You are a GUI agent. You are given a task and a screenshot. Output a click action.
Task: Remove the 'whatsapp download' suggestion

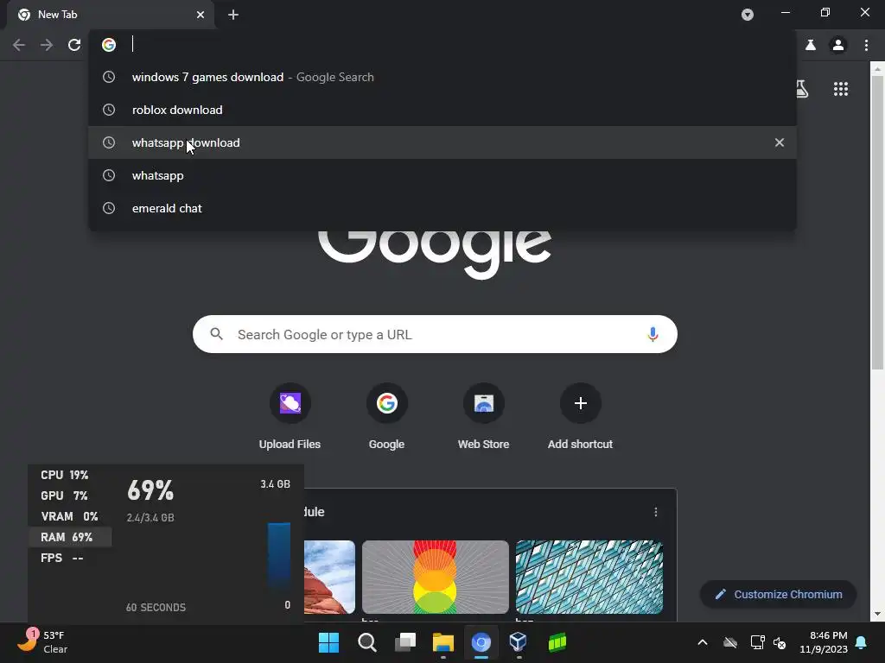coord(780,142)
